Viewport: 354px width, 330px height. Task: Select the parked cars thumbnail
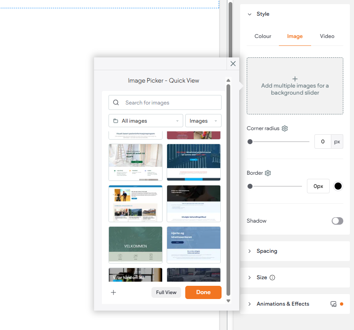point(194,275)
